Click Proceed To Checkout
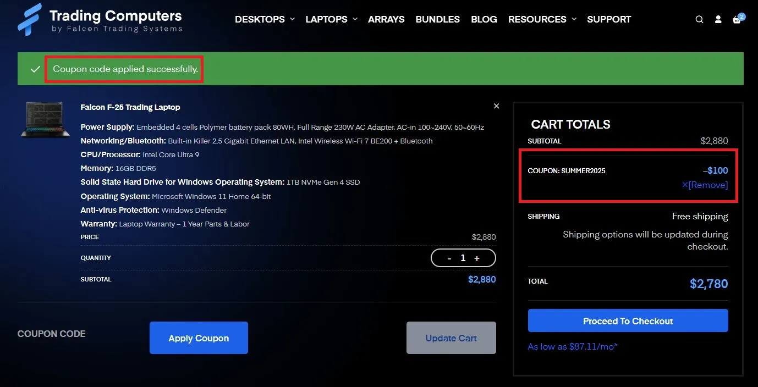Image resolution: width=758 pixels, height=387 pixels. point(628,321)
